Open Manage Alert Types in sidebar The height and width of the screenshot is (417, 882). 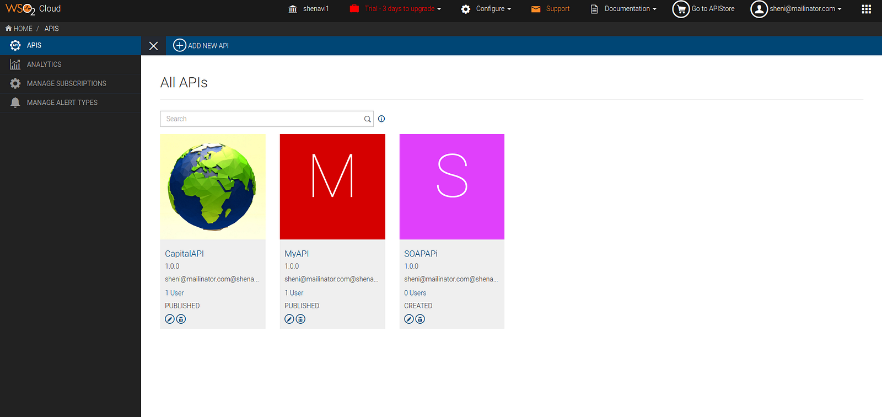71,103
